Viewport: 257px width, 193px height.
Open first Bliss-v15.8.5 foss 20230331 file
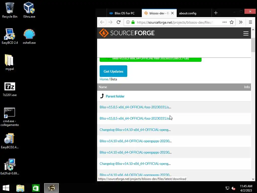[x=135, y=107]
